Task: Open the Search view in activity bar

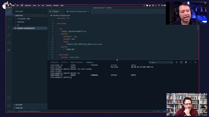Action: coord(9,20)
